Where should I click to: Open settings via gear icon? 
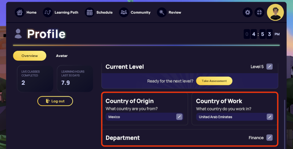click(x=247, y=13)
